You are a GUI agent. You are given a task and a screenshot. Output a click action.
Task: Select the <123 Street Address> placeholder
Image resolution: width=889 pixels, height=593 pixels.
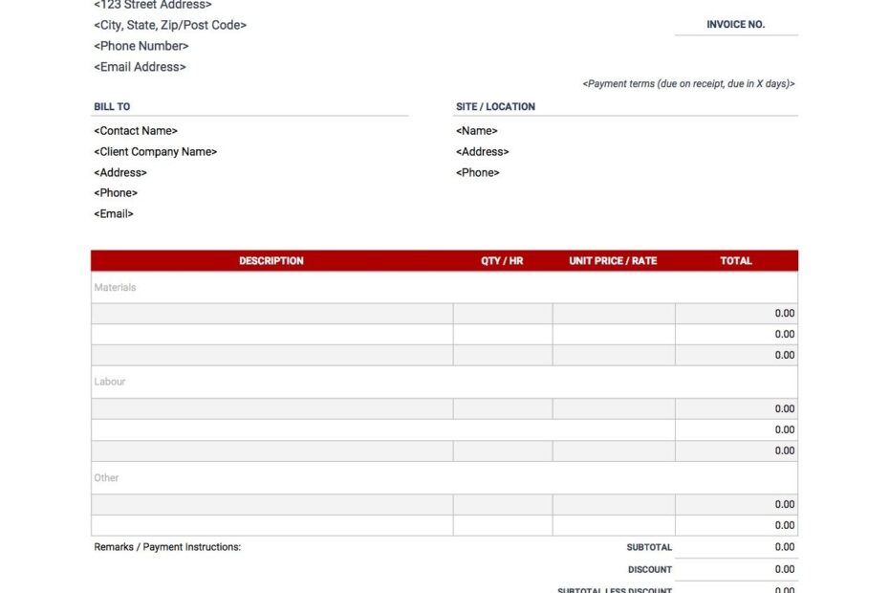tap(153, 6)
